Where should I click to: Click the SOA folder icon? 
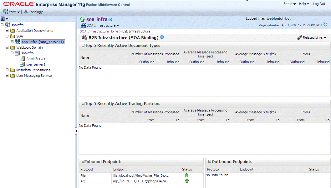pyautogui.click(x=13, y=36)
